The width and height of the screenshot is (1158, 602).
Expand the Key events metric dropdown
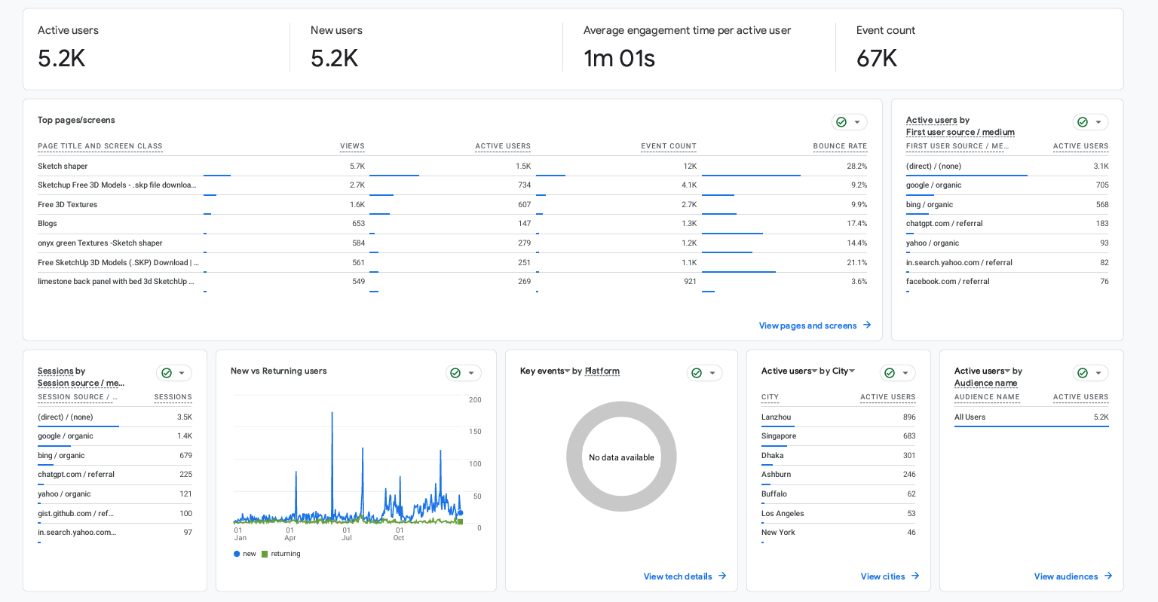tap(567, 371)
